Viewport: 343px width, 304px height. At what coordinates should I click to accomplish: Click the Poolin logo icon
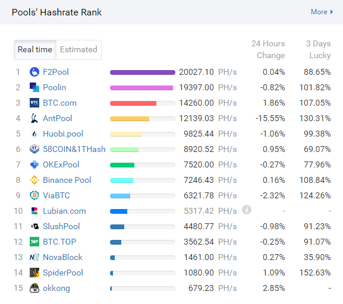[34, 87]
